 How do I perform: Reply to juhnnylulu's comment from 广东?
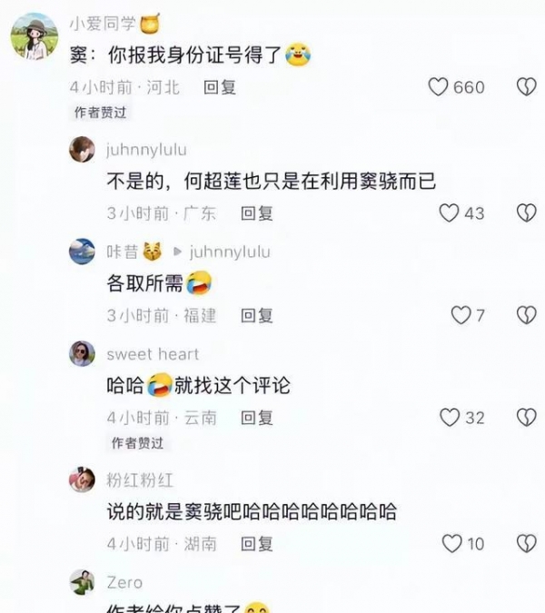tap(257, 213)
